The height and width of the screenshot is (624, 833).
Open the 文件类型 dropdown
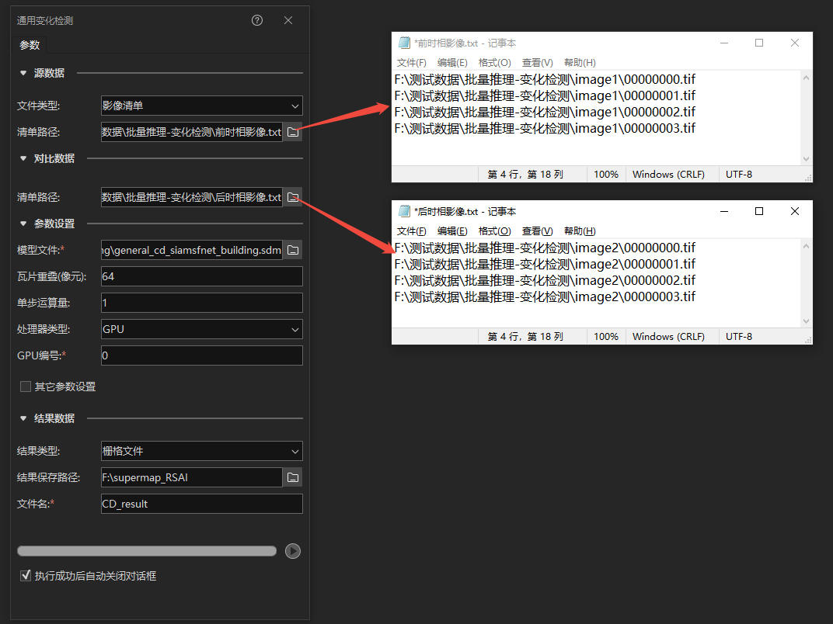pos(201,106)
